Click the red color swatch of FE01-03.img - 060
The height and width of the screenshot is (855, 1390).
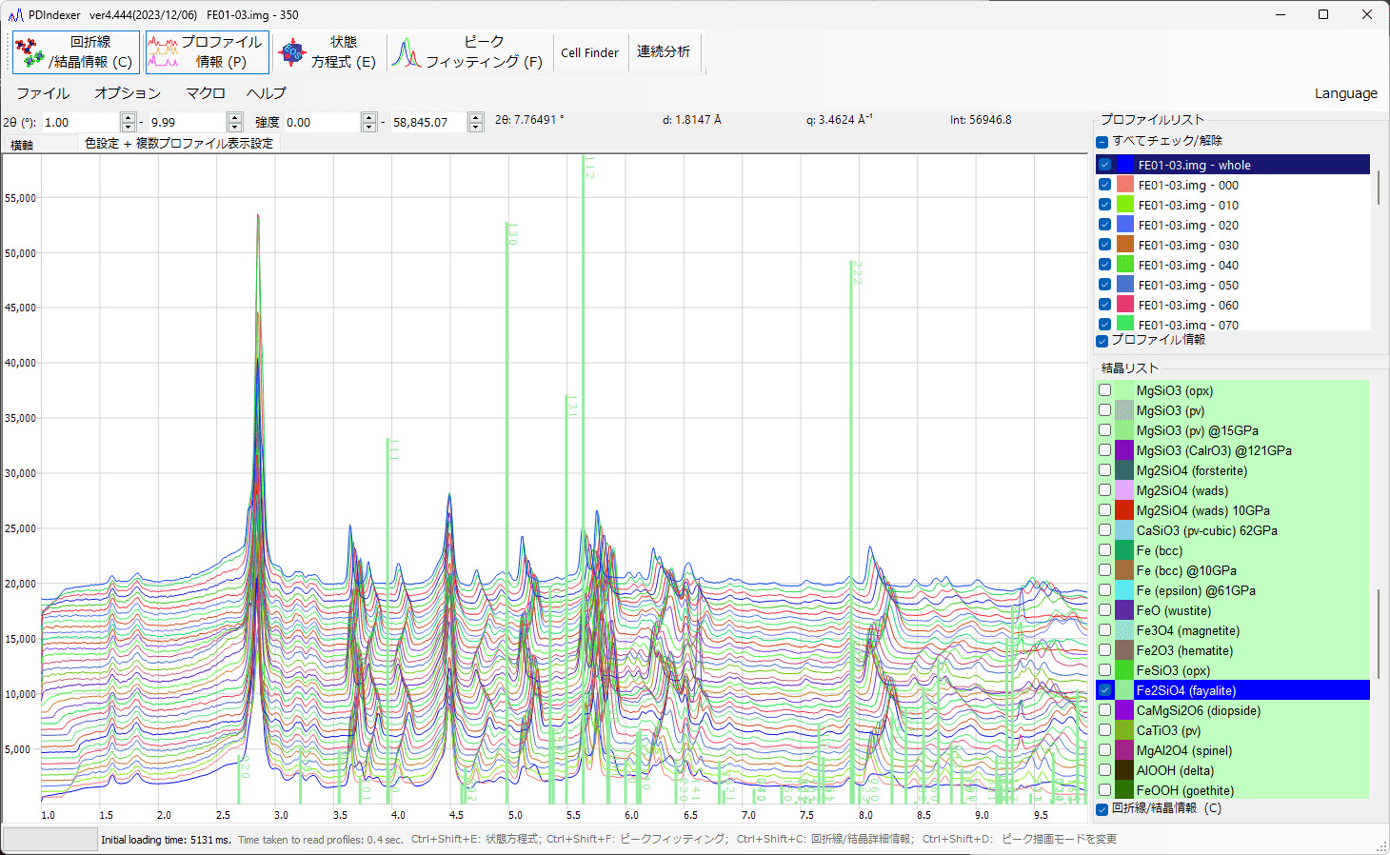click(x=1124, y=305)
